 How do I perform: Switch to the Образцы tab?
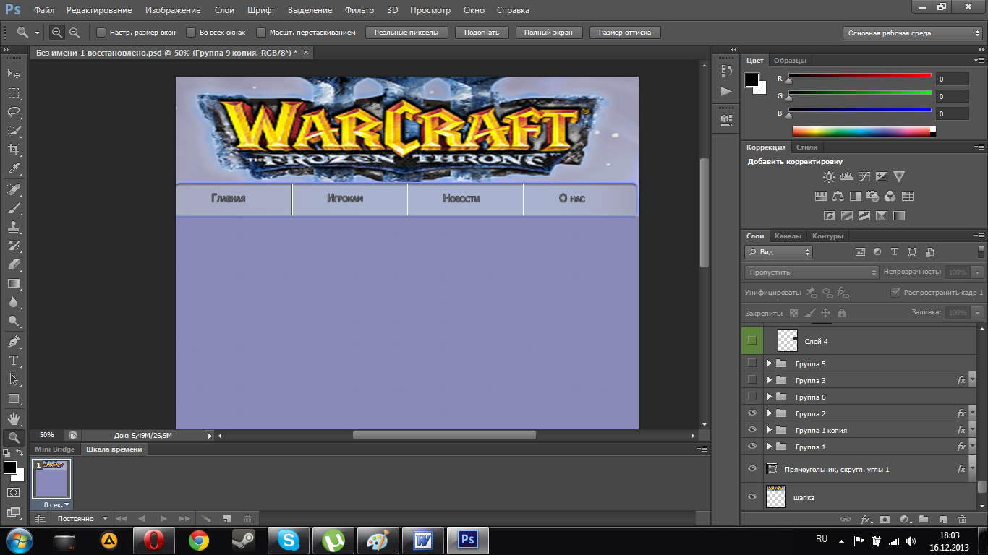tap(790, 61)
